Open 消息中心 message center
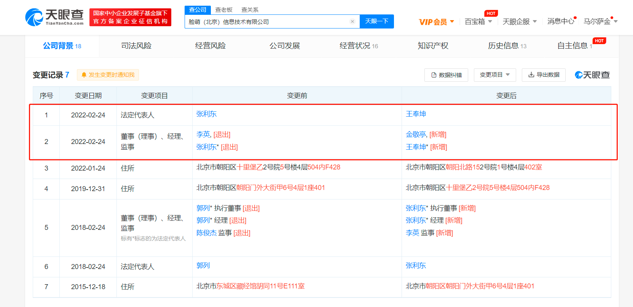 coord(561,21)
